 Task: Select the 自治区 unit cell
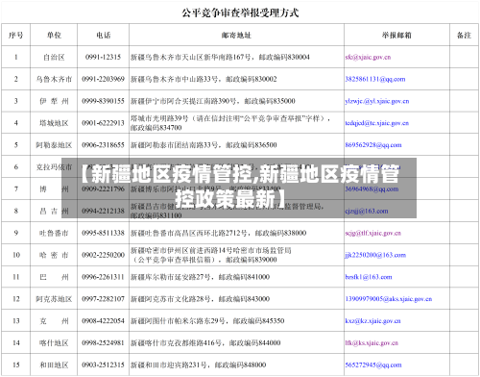pos(54,58)
